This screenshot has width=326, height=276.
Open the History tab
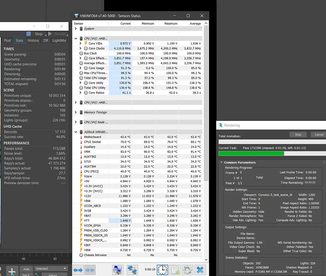click(33, 40)
